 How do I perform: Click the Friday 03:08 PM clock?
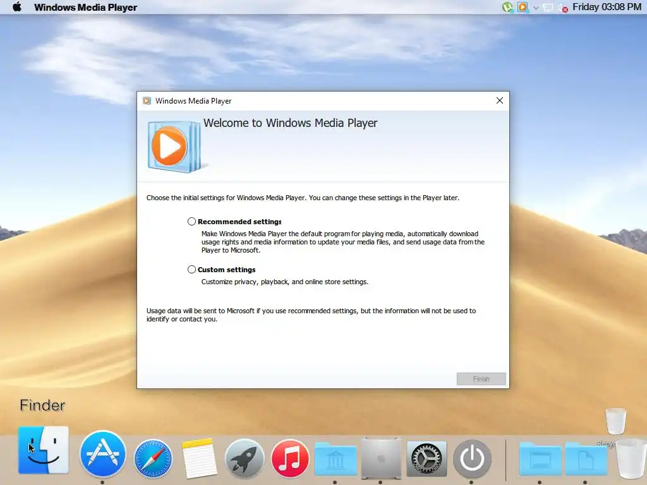pyautogui.click(x=607, y=7)
